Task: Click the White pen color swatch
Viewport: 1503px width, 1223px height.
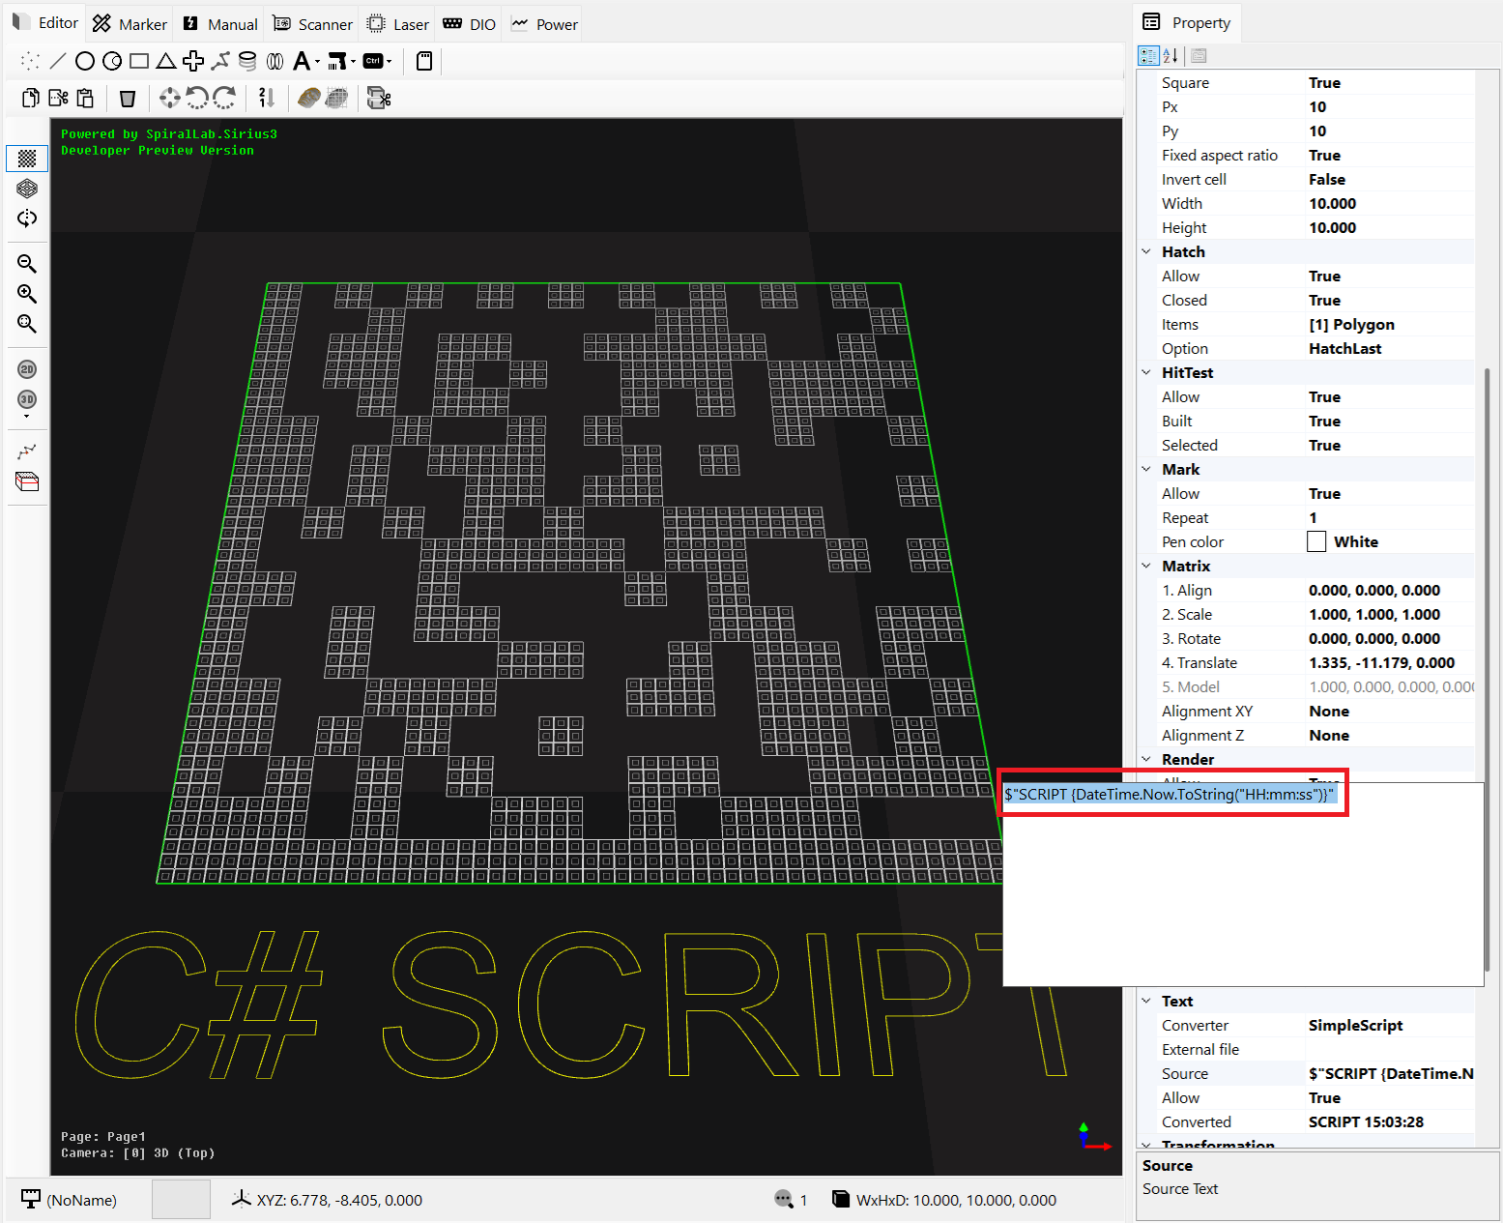Action: pos(1316,541)
